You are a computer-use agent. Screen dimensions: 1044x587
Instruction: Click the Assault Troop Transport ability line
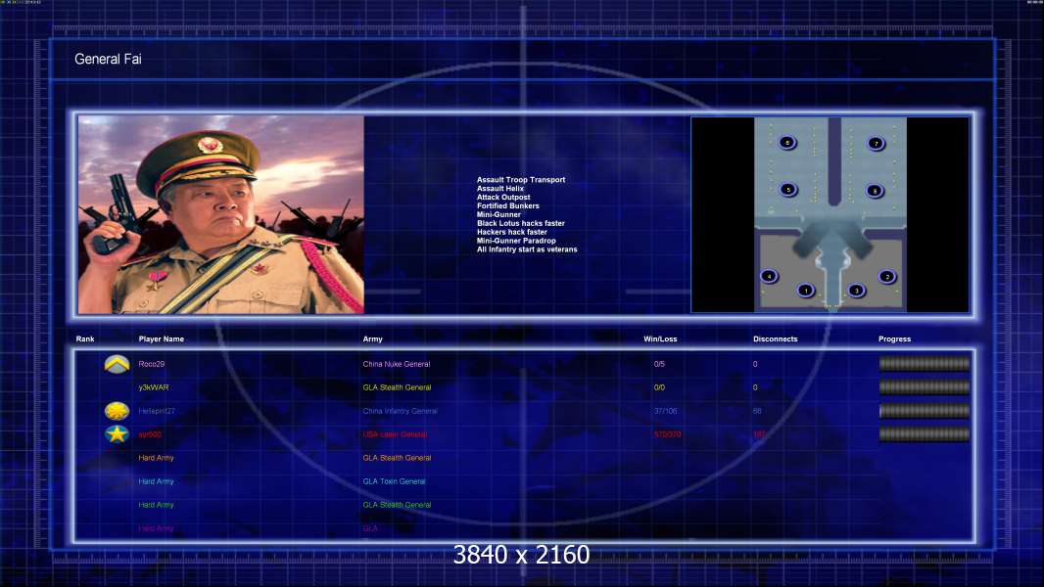(521, 179)
